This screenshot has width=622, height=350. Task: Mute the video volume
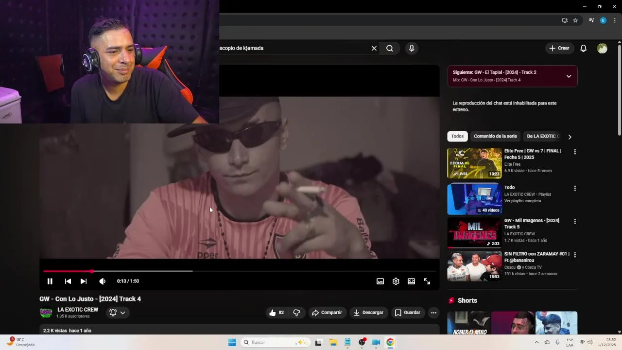coord(102,281)
